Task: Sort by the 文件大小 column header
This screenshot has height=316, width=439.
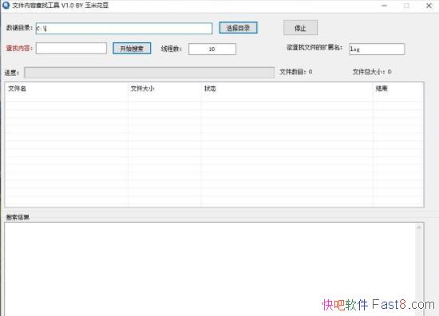Action: (x=164, y=89)
